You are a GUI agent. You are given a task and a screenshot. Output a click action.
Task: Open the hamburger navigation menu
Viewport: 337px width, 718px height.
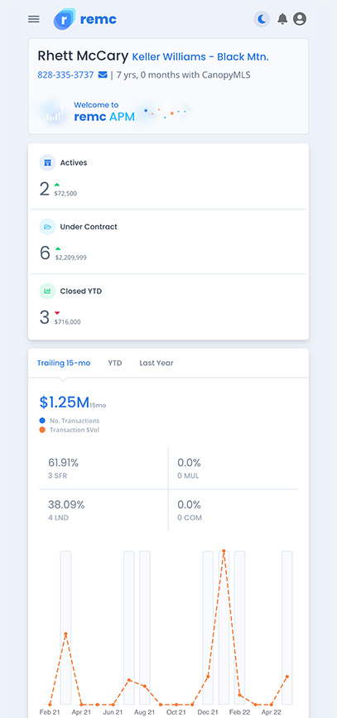tap(33, 19)
